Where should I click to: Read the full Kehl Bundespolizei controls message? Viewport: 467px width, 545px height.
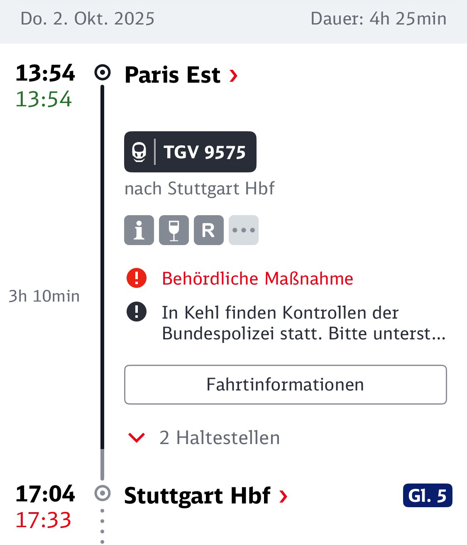coord(303,323)
